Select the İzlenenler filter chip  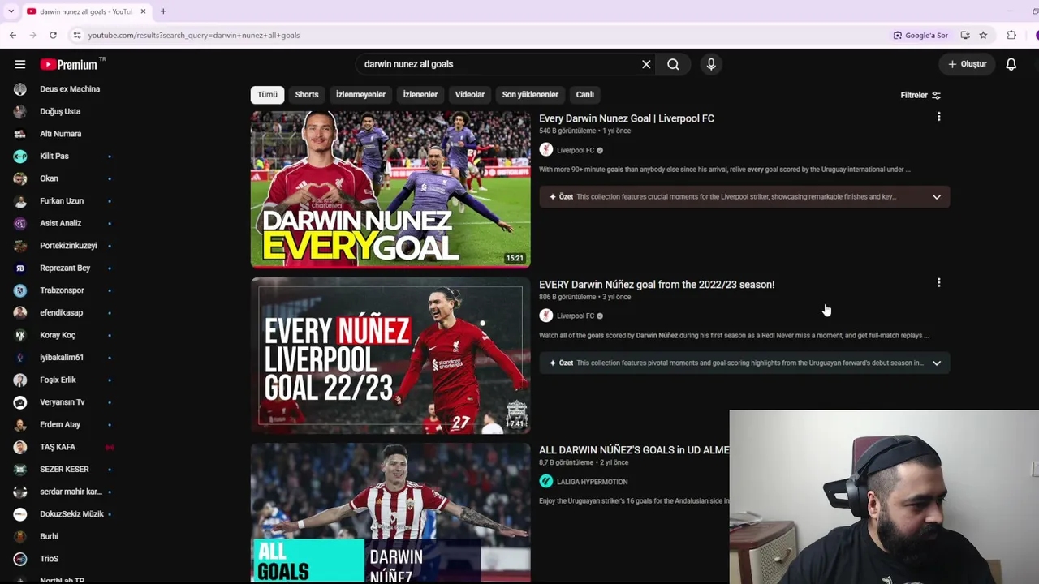pyautogui.click(x=420, y=95)
